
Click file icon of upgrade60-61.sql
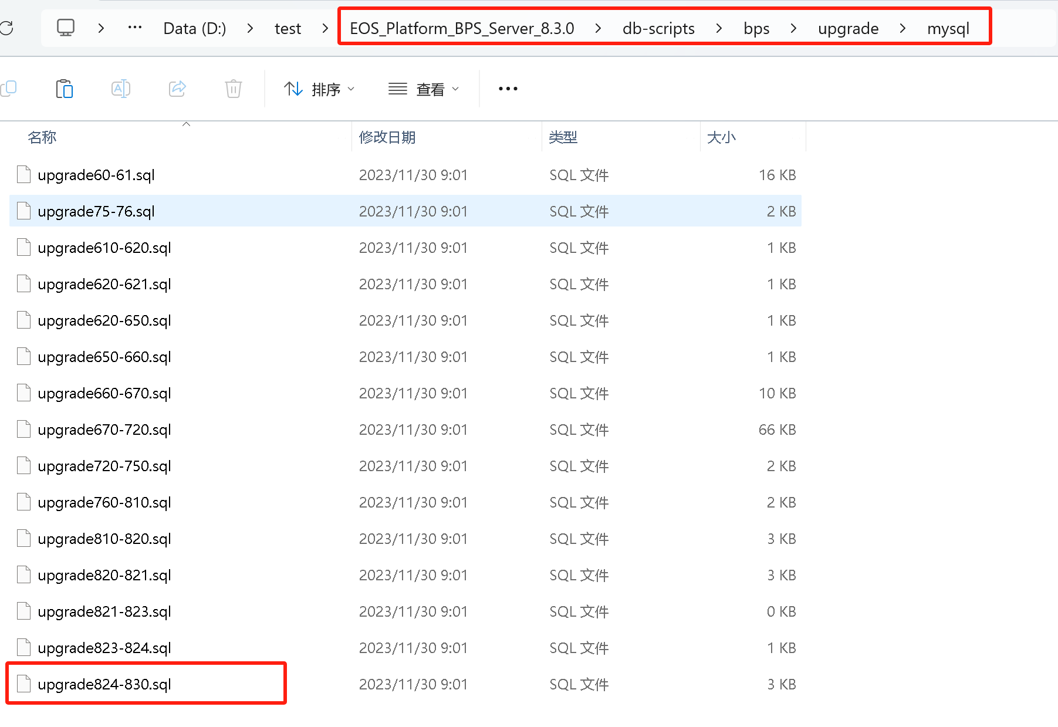point(24,175)
